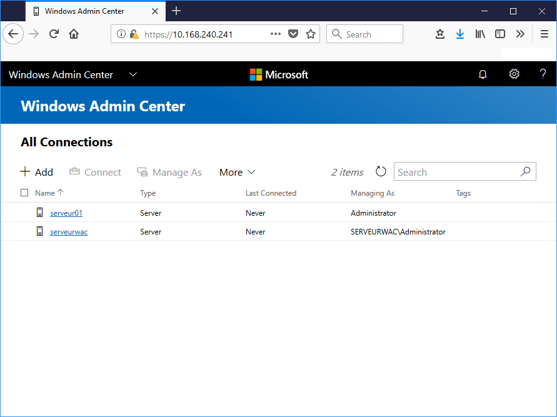Open the Firefox hamburger menu
Screen dimensions: 557x417
click(x=544, y=34)
